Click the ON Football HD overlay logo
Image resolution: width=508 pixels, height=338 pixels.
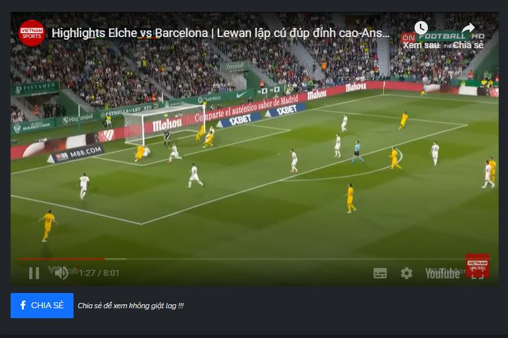(443, 36)
